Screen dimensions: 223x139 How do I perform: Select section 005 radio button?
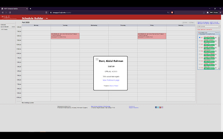tap(200, 44)
